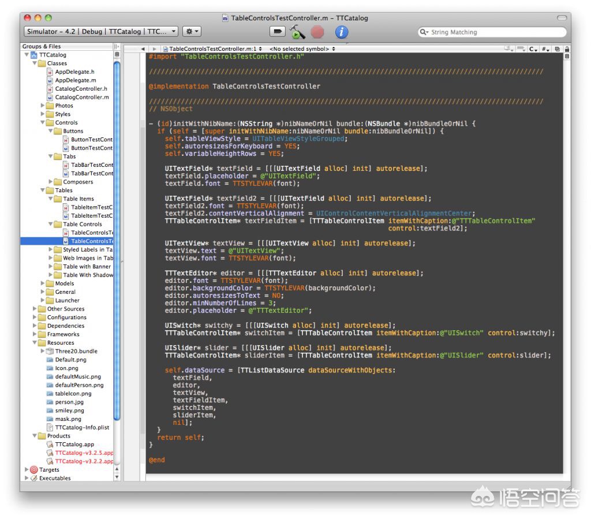Click the split editor button below lock
This screenshot has height=519, width=591.
567,57
